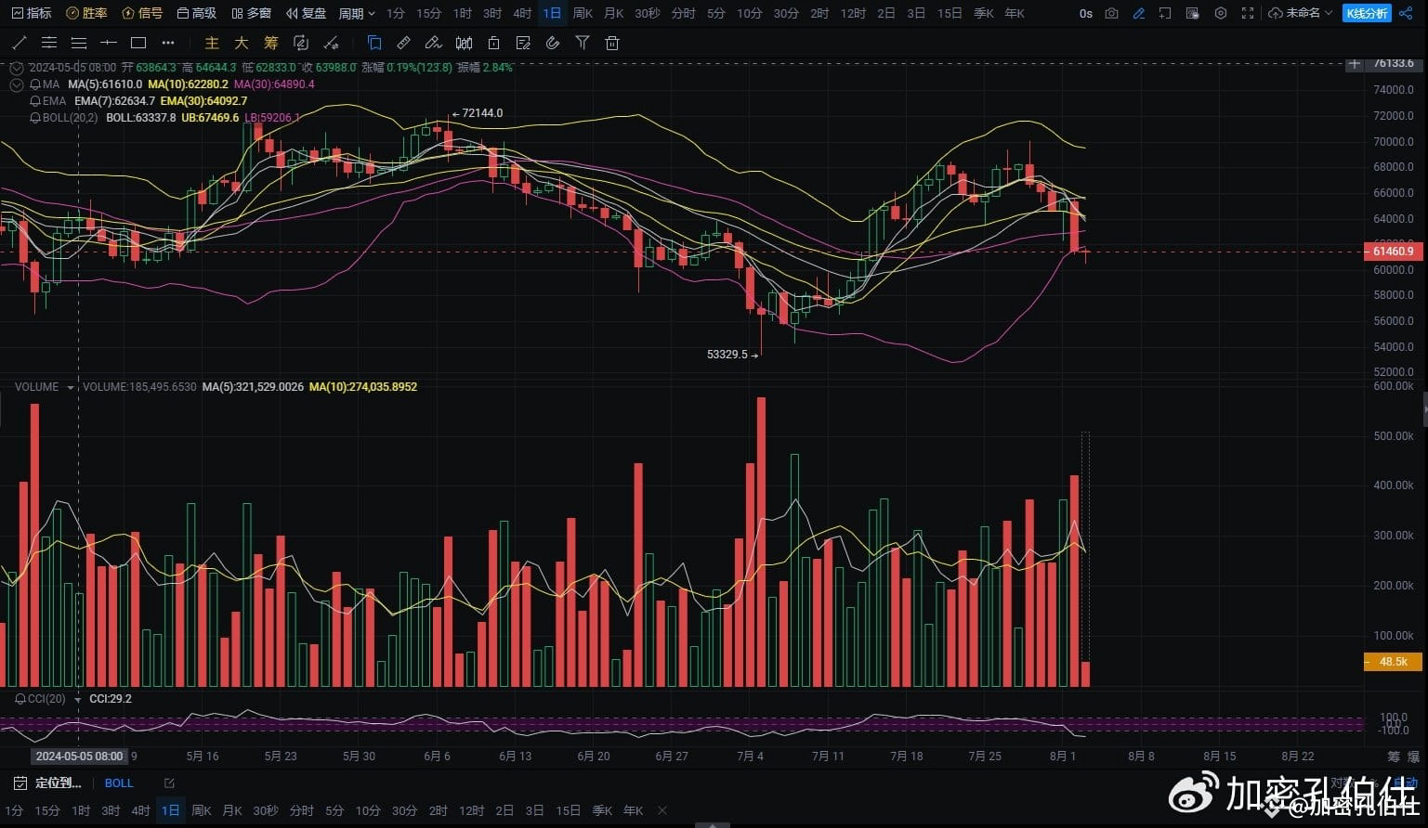
Task: Enter fullscreen with the expand icon
Action: 1248,13
